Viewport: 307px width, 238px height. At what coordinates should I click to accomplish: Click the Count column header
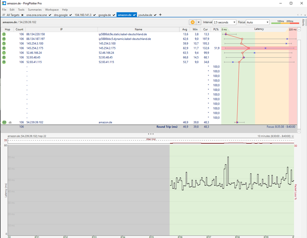tap(19, 30)
